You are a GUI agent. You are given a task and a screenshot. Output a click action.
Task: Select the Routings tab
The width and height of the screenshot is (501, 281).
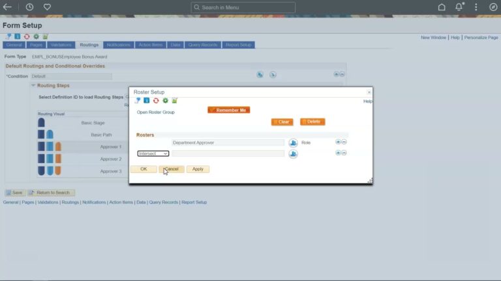coord(89,45)
